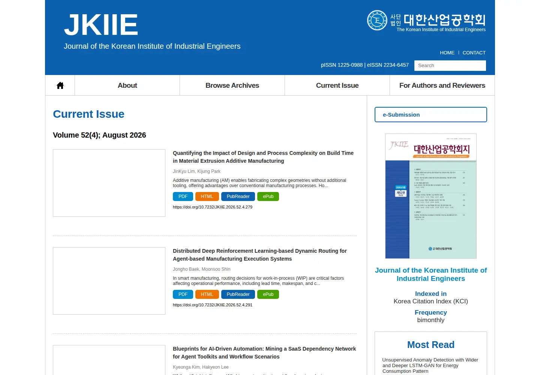Viewport: 540px width, 375px height.
Task: Open article title Quantifying the Impact of Design
Action: click(263, 157)
